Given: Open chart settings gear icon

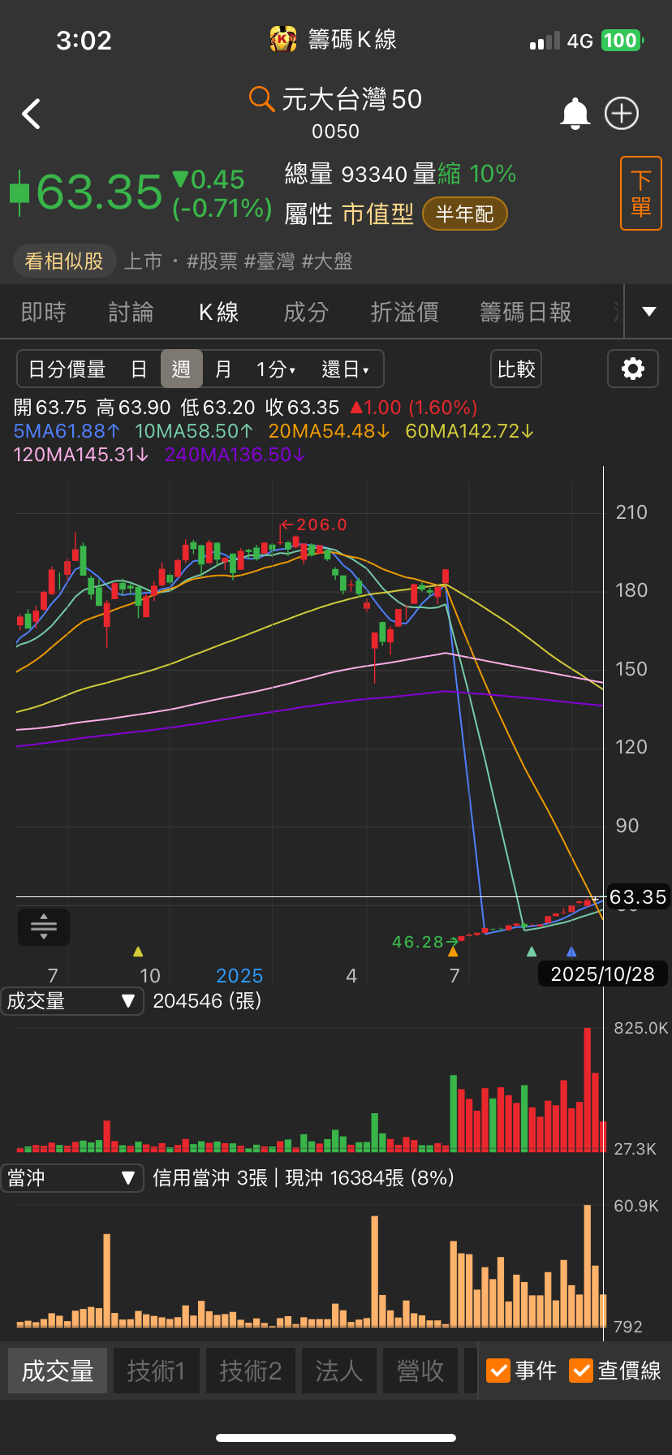Looking at the screenshot, I should (632, 369).
